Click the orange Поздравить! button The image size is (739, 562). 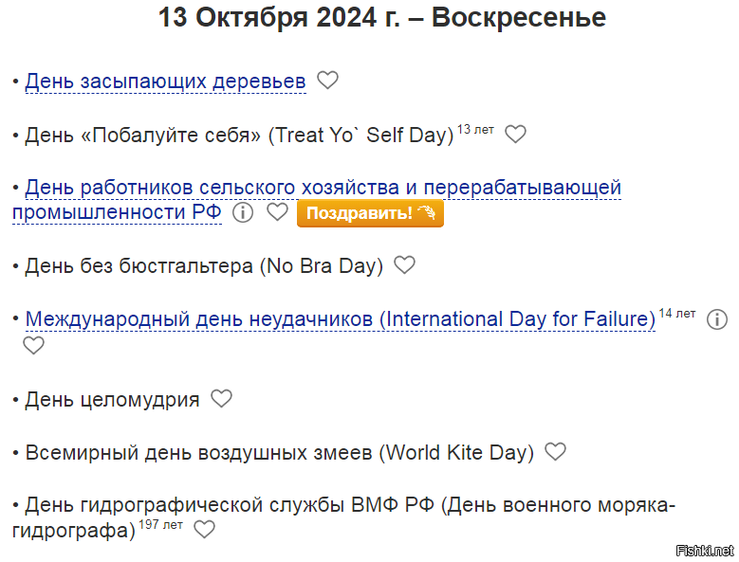pyautogui.click(x=370, y=213)
